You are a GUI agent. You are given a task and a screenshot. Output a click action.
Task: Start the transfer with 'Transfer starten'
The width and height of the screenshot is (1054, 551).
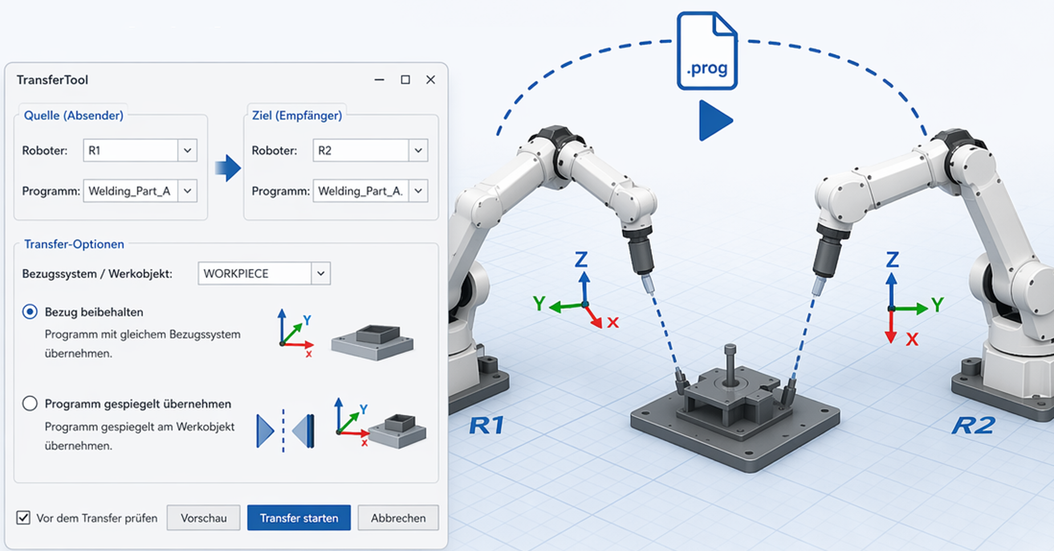point(299,518)
